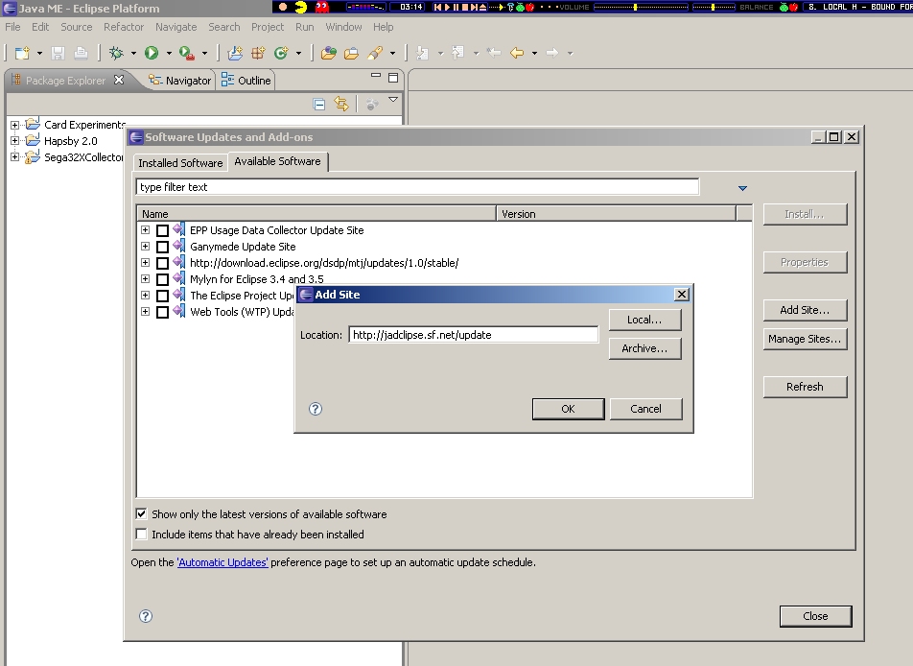Click the Print toolbar icon
The image size is (913, 666).
81,53
